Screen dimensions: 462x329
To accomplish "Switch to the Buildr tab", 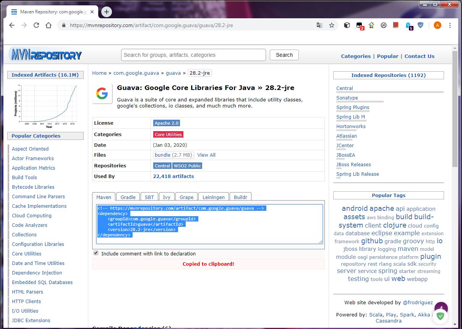I will 241,197.
